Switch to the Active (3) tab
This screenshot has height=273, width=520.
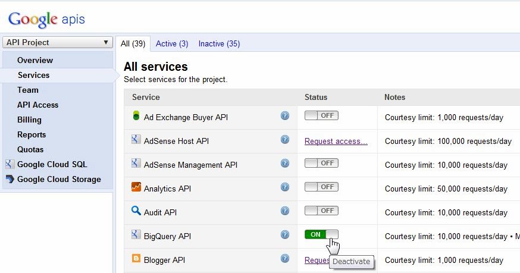(172, 43)
